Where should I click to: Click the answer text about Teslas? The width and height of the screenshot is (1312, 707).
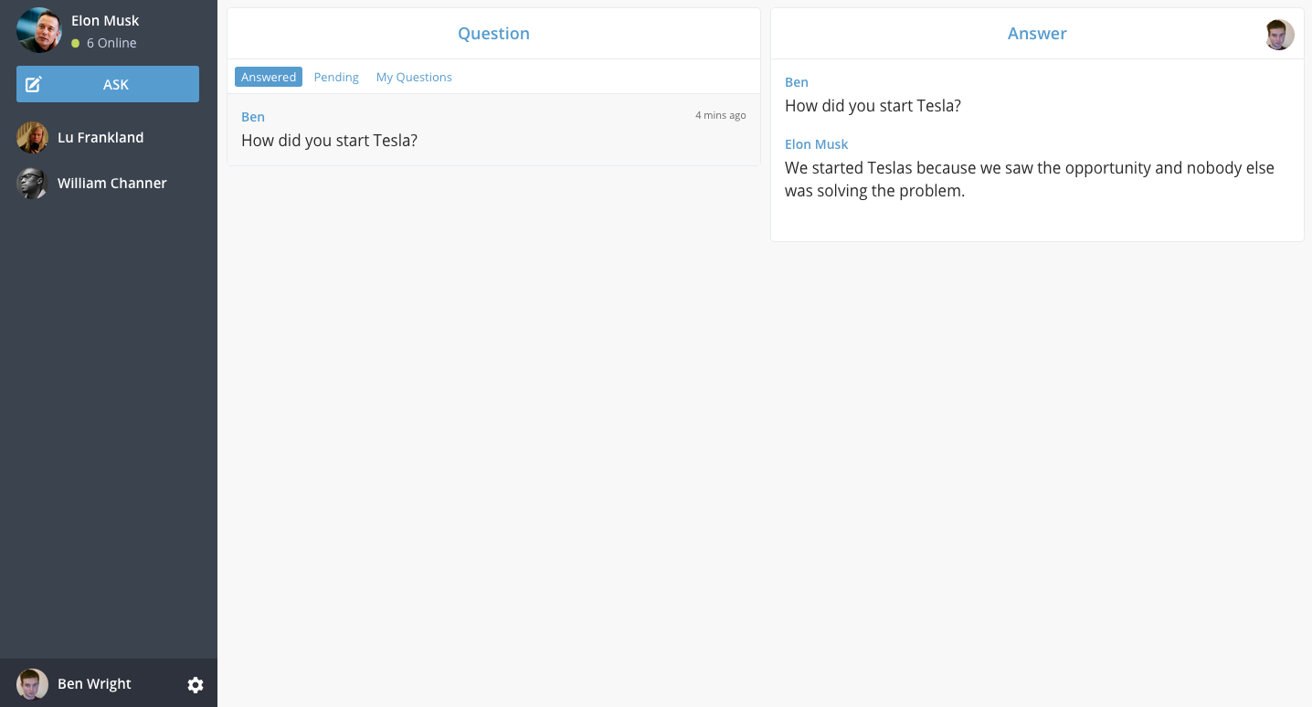[x=1030, y=179]
